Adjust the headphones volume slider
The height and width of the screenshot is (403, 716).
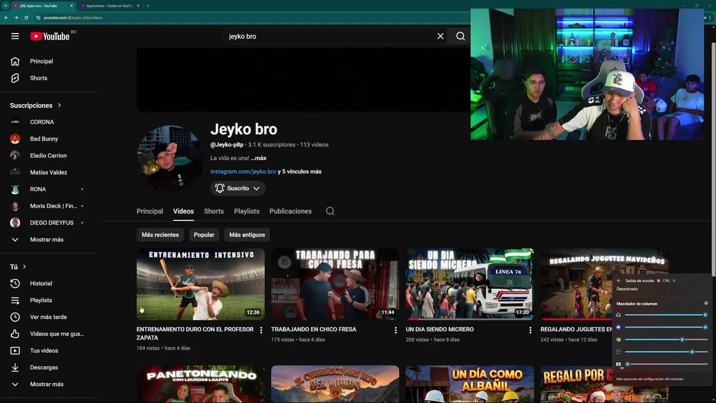(x=666, y=315)
